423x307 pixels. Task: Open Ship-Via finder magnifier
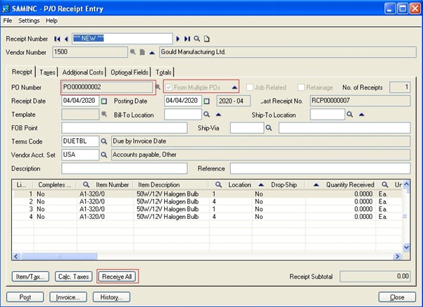(x=269, y=127)
